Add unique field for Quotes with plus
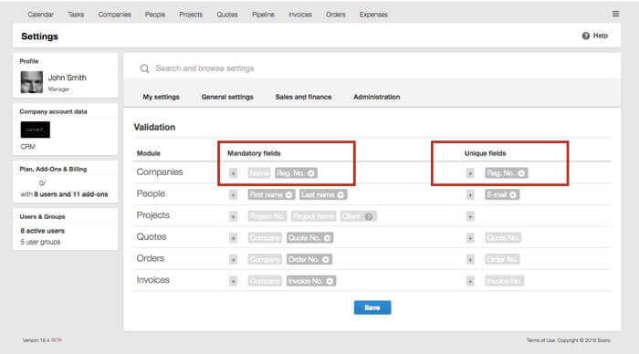639x354 pixels. click(470, 238)
